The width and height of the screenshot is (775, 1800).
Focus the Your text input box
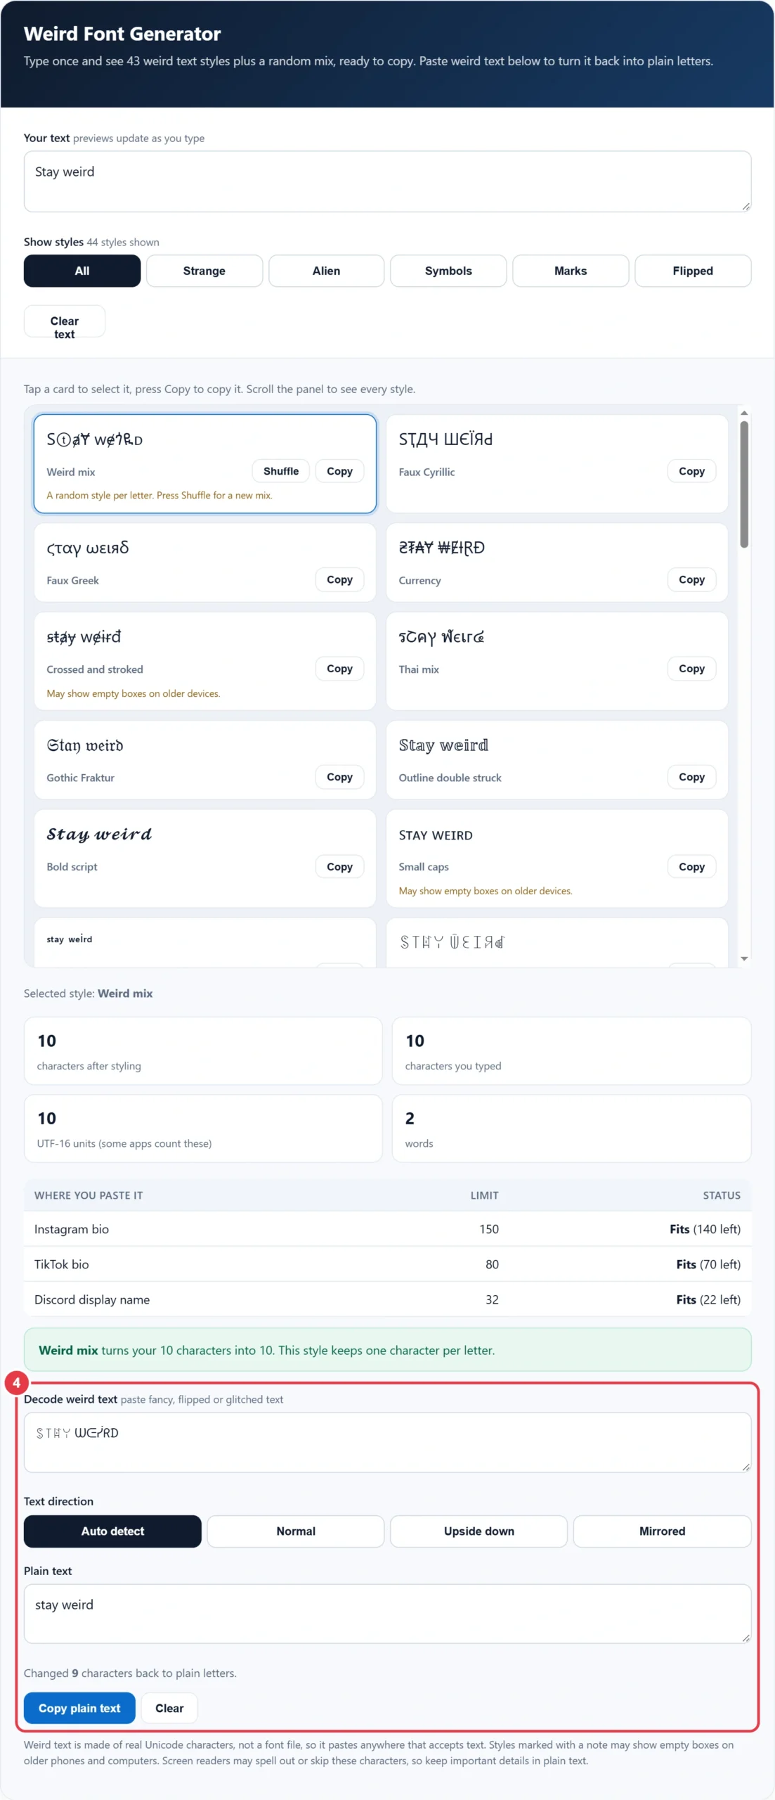tap(387, 181)
